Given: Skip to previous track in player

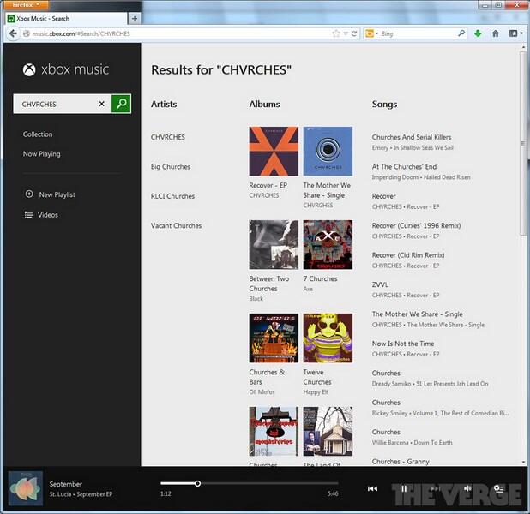Looking at the screenshot, I should click(372, 488).
